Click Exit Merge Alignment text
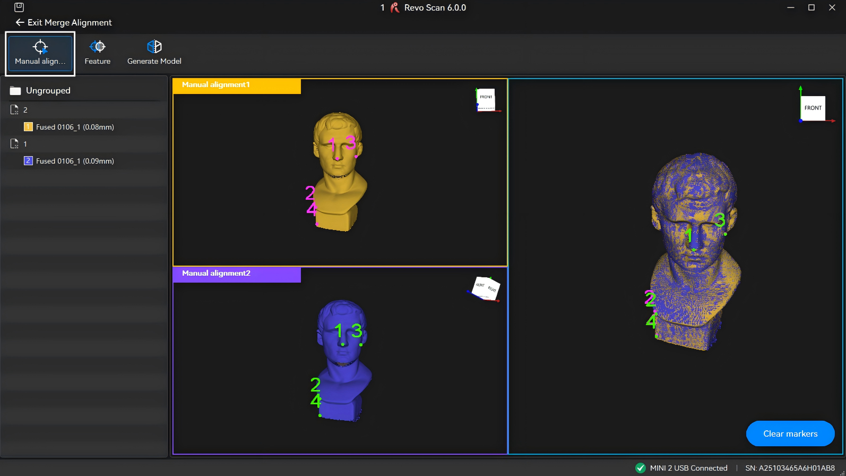846x476 pixels. click(x=70, y=22)
